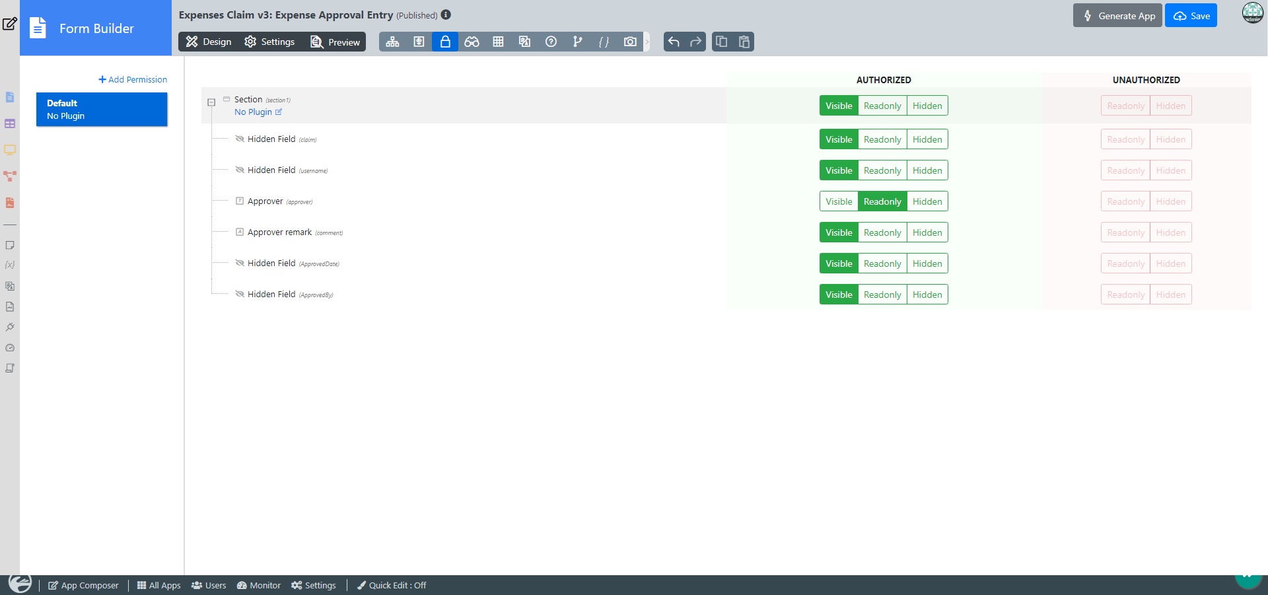The image size is (1268, 595).
Task: Click the plug plugin sidebar icon
Action: (x=10, y=327)
